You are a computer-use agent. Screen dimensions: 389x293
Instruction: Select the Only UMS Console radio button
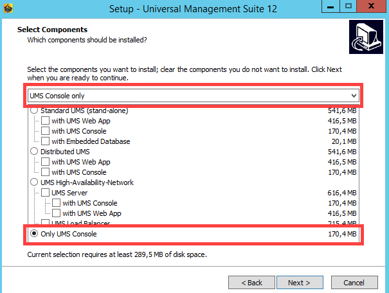[35, 234]
